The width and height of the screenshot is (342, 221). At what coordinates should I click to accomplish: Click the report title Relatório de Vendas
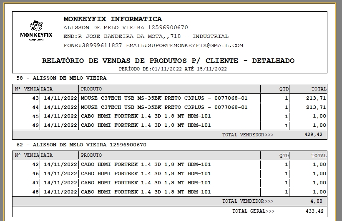168,61
